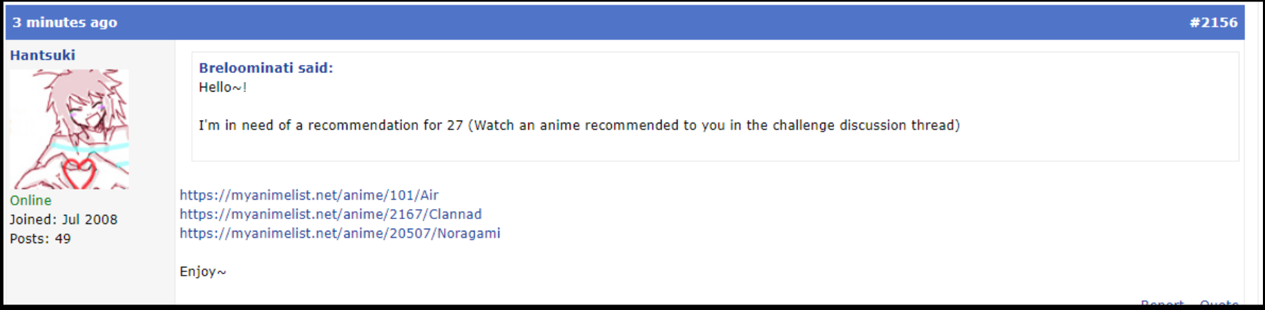Screen dimensions: 1265x310
Task: Click the '3 minutes ago' timestamp
Action: pyautogui.click(x=65, y=22)
